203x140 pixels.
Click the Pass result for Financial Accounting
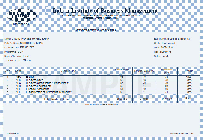tap(189, 89)
